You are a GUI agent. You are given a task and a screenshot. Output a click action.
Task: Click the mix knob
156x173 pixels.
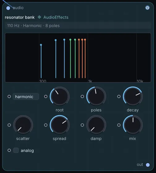(133, 125)
